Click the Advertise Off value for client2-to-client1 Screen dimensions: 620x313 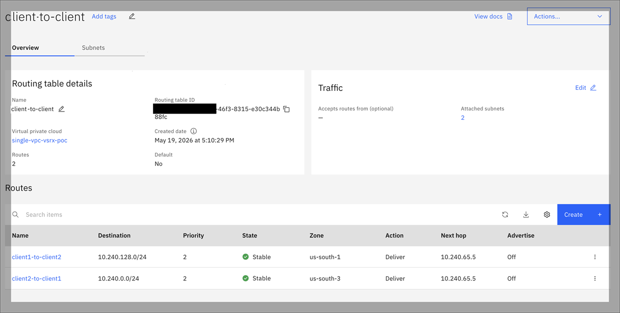(x=512, y=278)
